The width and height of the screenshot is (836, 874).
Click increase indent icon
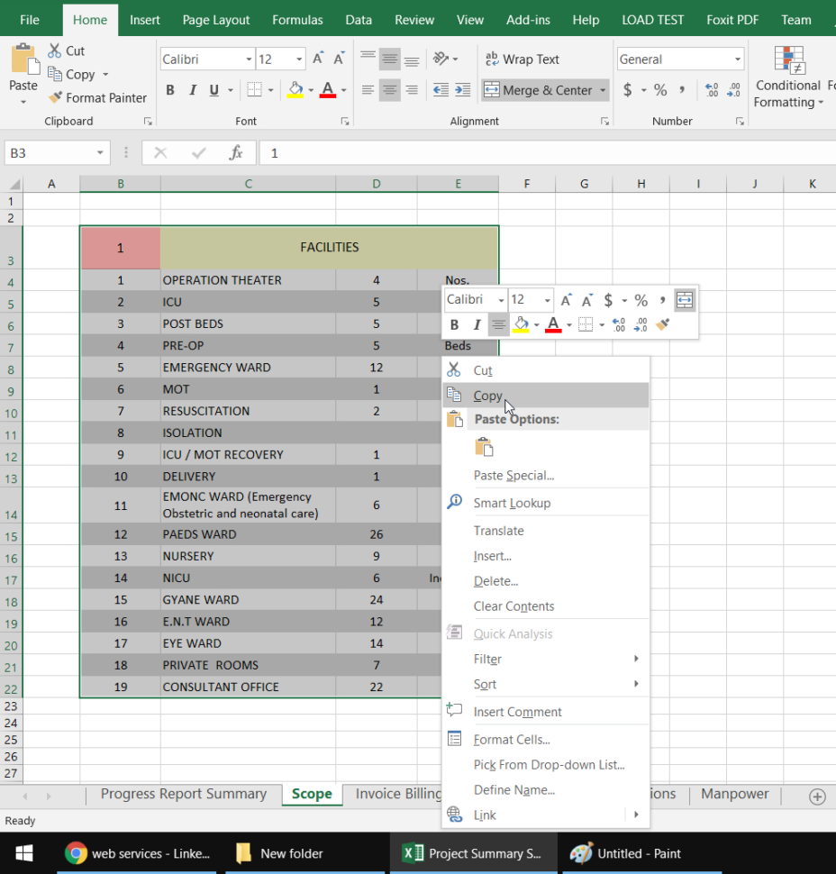click(462, 90)
